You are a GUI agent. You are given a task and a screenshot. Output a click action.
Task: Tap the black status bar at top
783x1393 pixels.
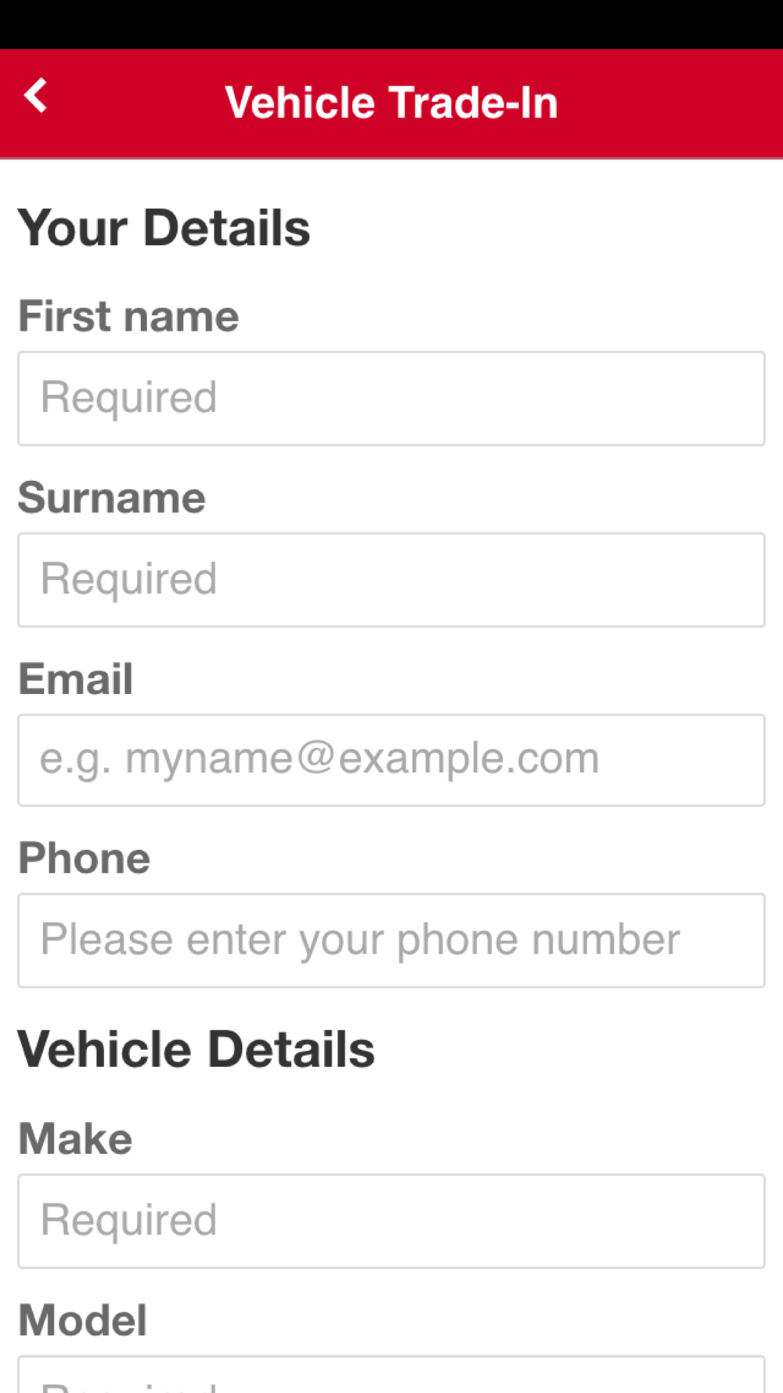coord(391,24)
